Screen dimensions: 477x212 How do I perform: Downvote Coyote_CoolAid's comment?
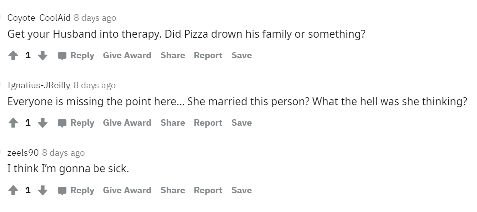point(42,56)
